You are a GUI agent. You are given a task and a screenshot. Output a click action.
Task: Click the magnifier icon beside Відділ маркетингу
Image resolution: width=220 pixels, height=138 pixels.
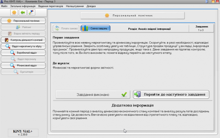(8, 46)
